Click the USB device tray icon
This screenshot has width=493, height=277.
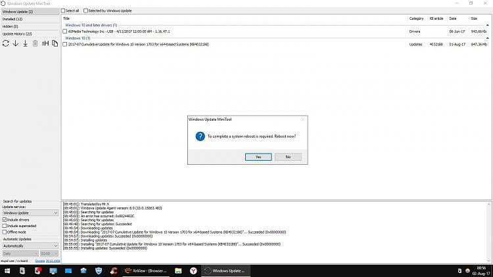tap(459, 270)
